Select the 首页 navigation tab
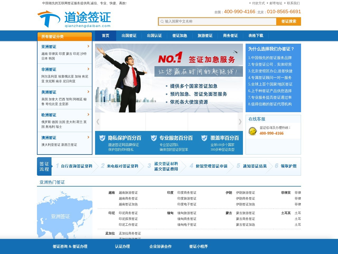This screenshot has height=254, width=338. coord(105,35)
